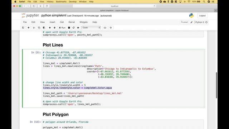
Task: Log out with the Logout button
Action: tap(202, 16)
